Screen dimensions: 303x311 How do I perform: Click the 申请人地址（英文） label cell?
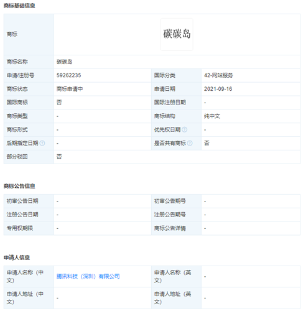pos(176,298)
